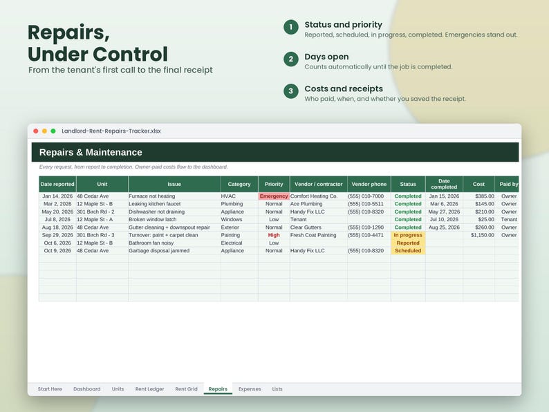Screen dimensions: 549x412
Task: Select the Windows category cell
Action: pyautogui.click(x=239, y=219)
